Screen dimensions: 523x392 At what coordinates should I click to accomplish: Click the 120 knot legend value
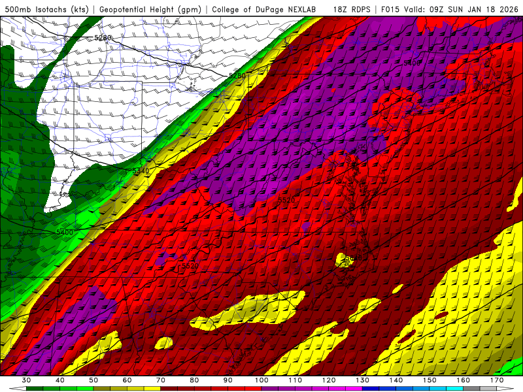click(329, 380)
